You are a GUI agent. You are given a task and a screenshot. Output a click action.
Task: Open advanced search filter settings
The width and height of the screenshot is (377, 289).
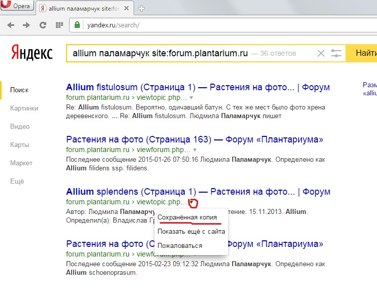click(336, 53)
